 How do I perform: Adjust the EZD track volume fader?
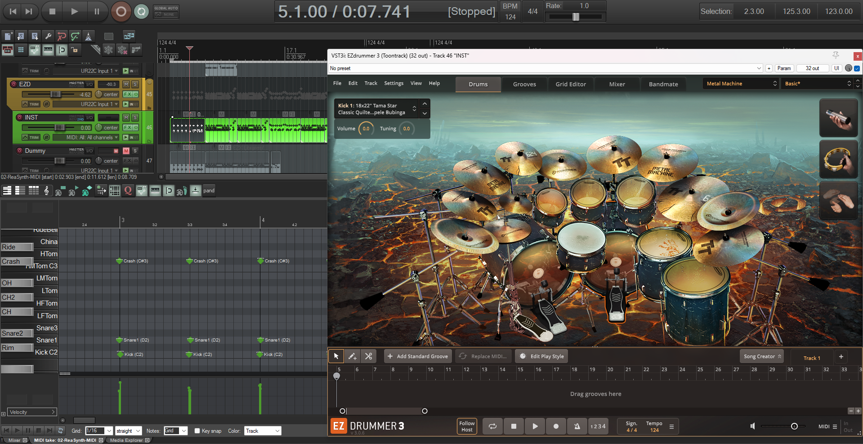coord(55,94)
